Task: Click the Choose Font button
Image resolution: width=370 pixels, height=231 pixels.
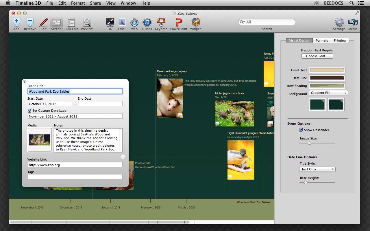Action: 317,56
